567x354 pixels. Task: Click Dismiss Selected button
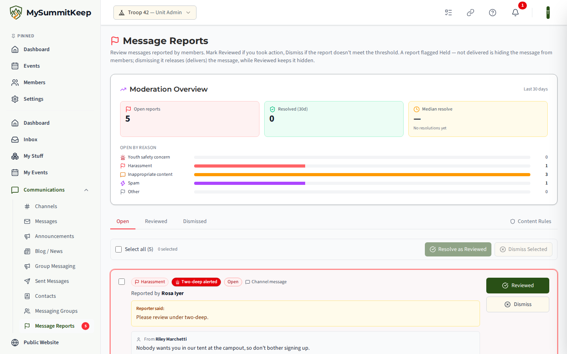(x=523, y=249)
